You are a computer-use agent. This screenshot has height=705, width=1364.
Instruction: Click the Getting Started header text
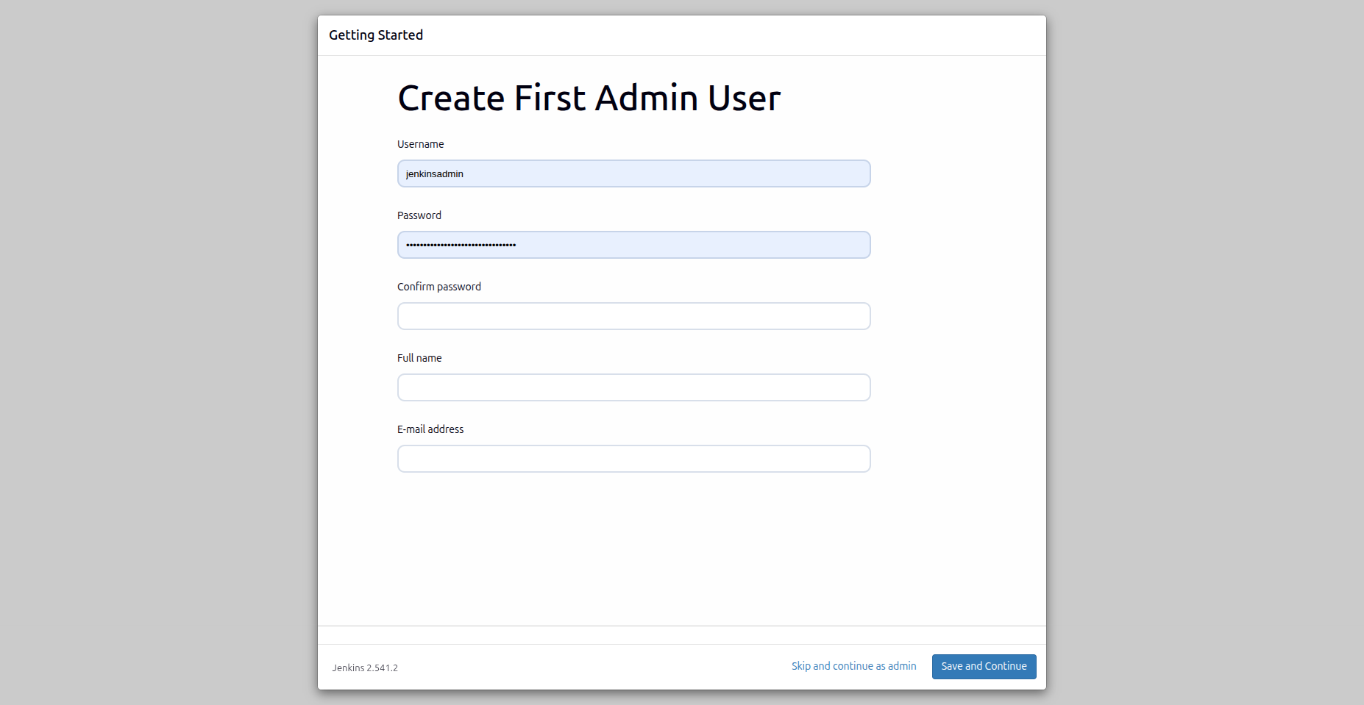[376, 35]
